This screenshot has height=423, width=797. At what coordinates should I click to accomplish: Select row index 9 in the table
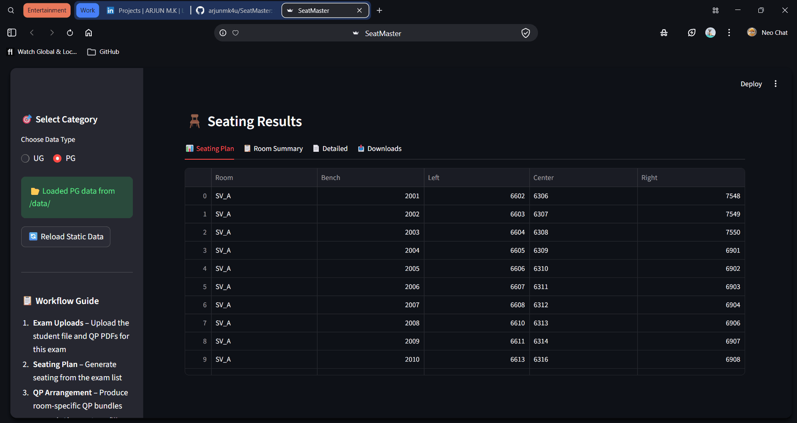coord(198,360)
